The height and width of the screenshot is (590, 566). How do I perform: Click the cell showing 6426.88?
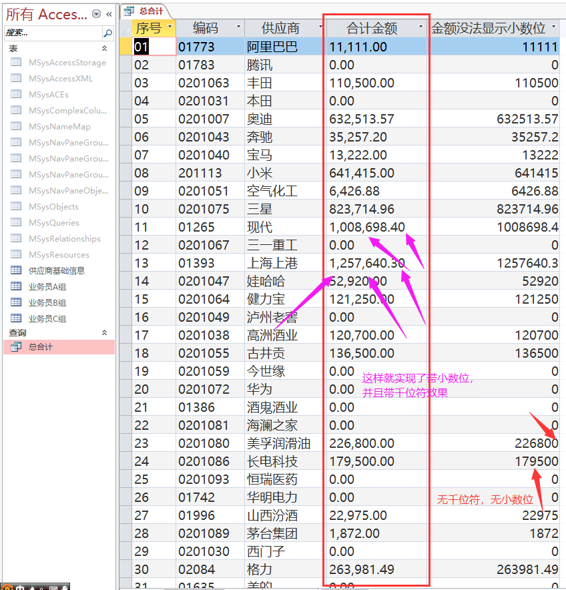coord(494,191)
